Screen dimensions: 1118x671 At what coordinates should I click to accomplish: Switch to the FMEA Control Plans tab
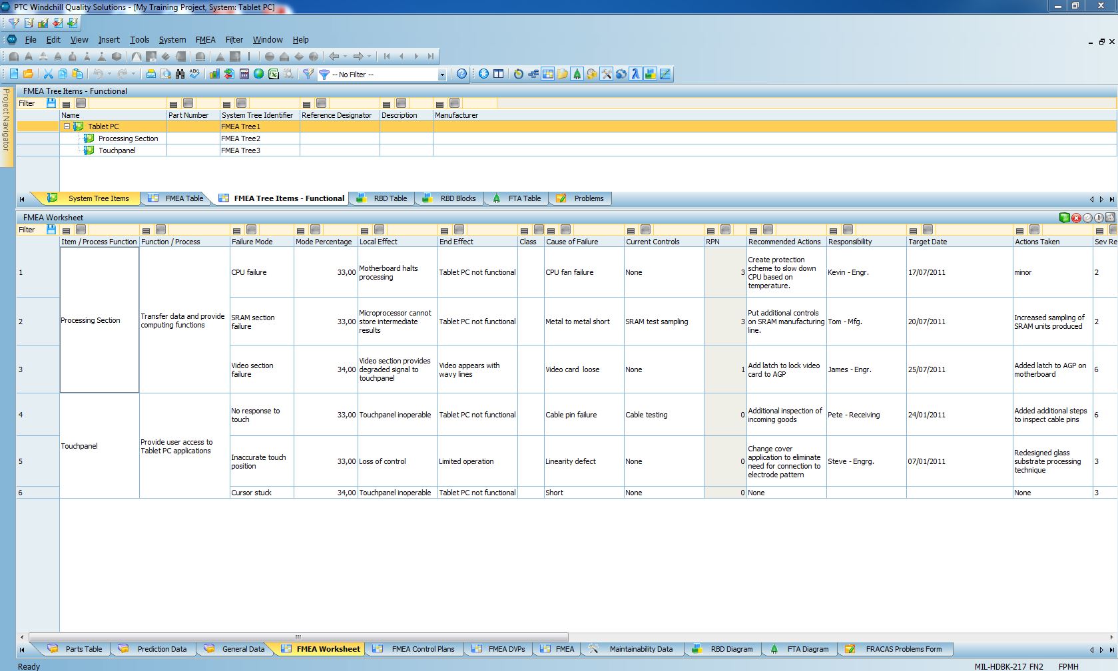[x=415, y=649]
